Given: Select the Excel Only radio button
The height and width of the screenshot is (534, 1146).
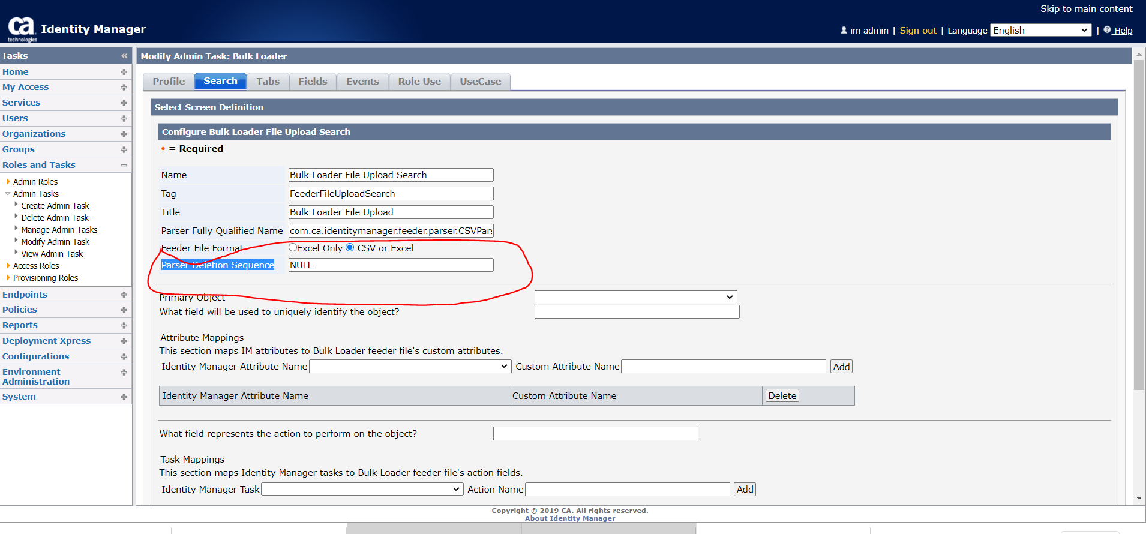Looking at the screenshot, I should pos(293,247).
